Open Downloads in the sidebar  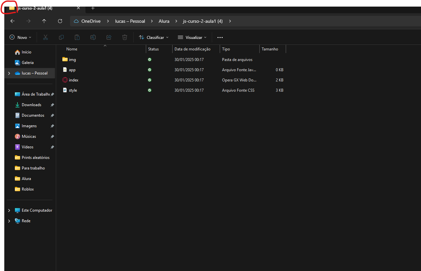31,105
